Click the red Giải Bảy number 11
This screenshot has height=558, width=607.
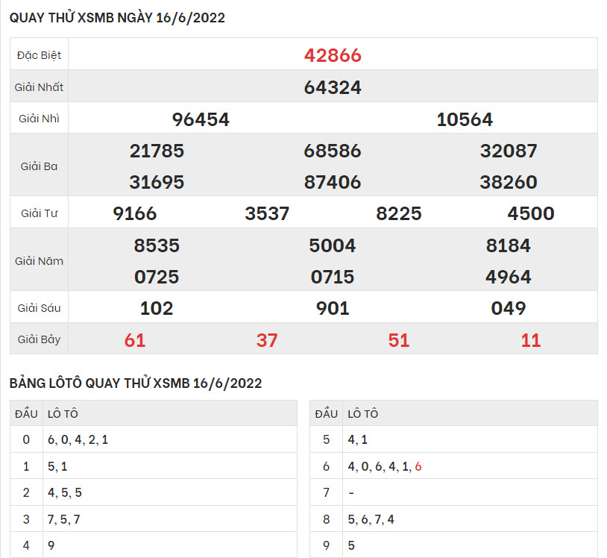coord(530,340)
